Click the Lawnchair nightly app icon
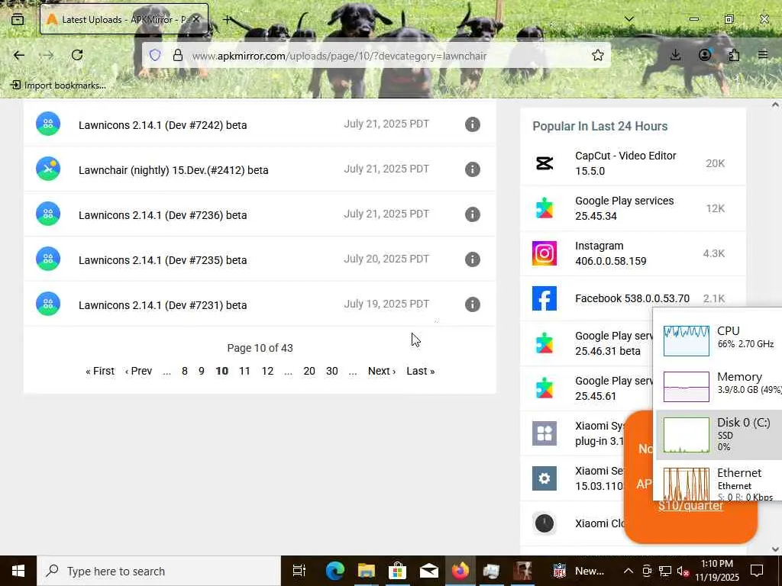 point(48,169)
